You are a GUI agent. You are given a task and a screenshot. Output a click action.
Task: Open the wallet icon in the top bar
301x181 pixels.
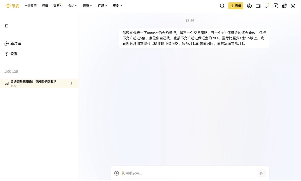(x=258, y=6)
